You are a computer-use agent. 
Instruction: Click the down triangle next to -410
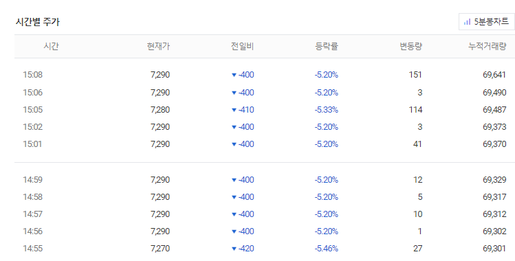[234, 110]
